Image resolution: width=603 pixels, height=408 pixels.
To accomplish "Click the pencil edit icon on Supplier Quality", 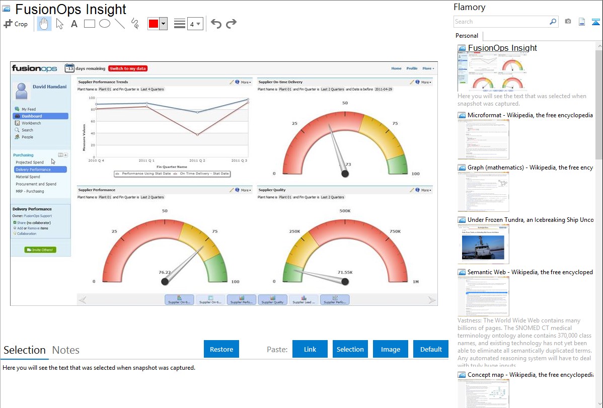I will pyautogui.click(x=412, y=190).
